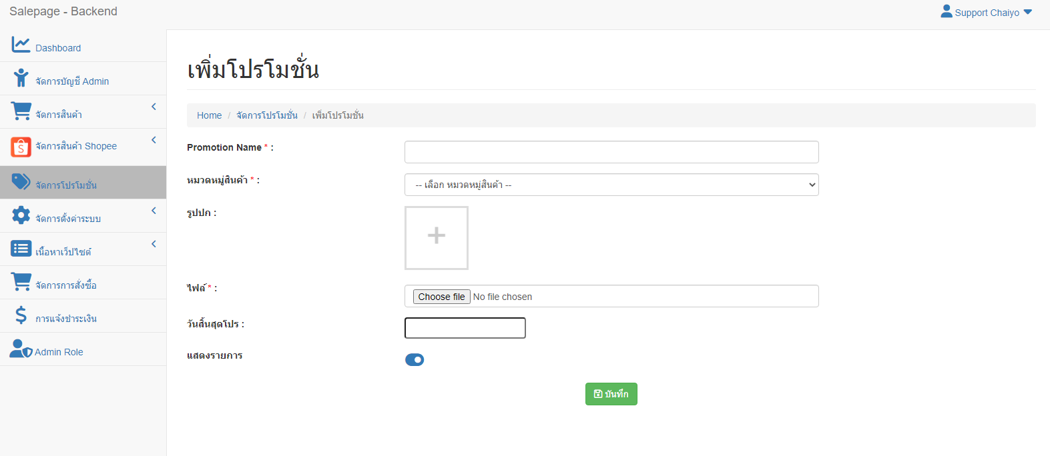This screenshot has height=456, width=1050.
Task: Expand the จัดการสินค้า Shopee submenu chevron
Action: pos(154,140)
